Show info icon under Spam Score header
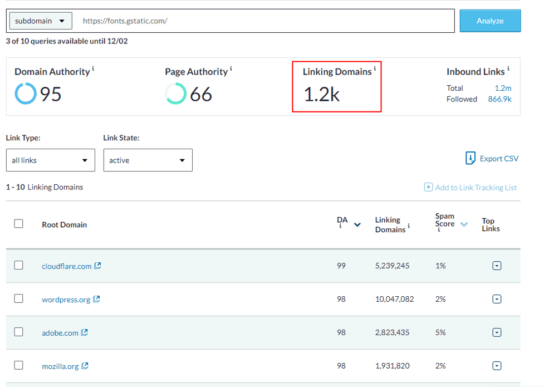Screen dimensions: 544x387 click(439, 230)
